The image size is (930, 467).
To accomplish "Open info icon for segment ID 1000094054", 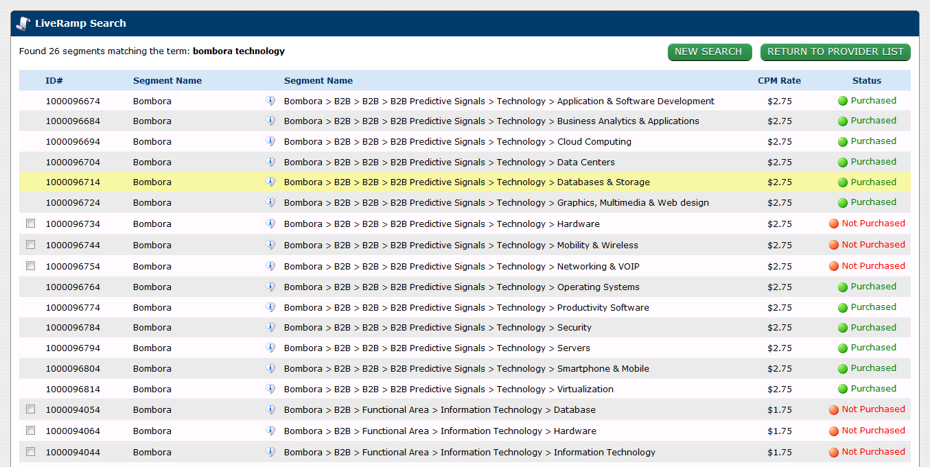I will [x=270, y=410].
